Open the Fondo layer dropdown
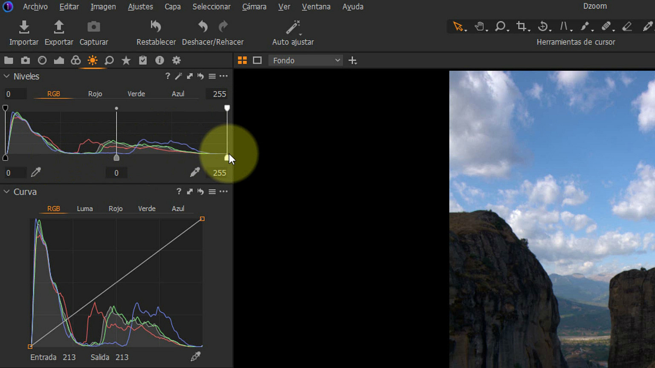Screen dimensions: 655x368 click(x=305, y=60)
